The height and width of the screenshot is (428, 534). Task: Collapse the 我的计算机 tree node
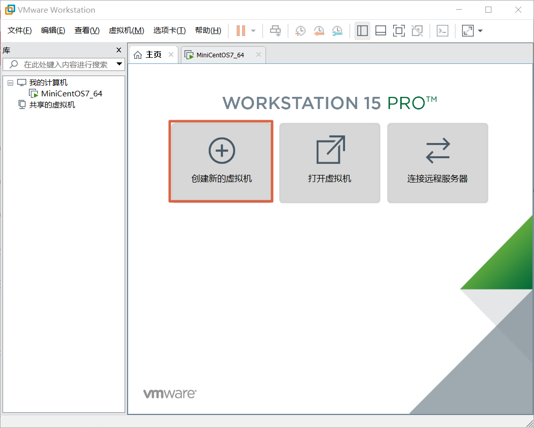click(11, 83)
